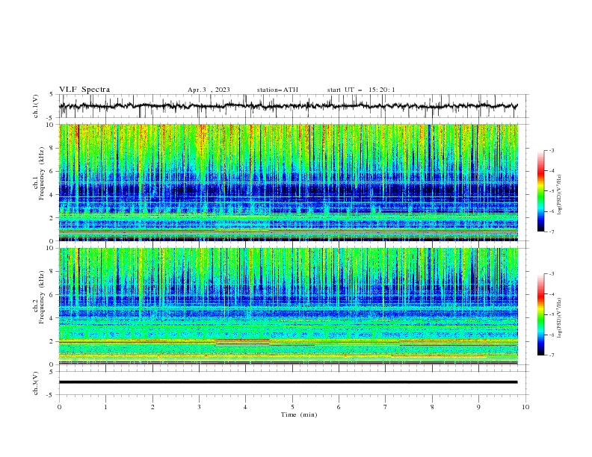Click the 'ch.1(V)' waveform axis label
Image resolution: width=592 pixels, height=457 pixels.
click(36, 106)
